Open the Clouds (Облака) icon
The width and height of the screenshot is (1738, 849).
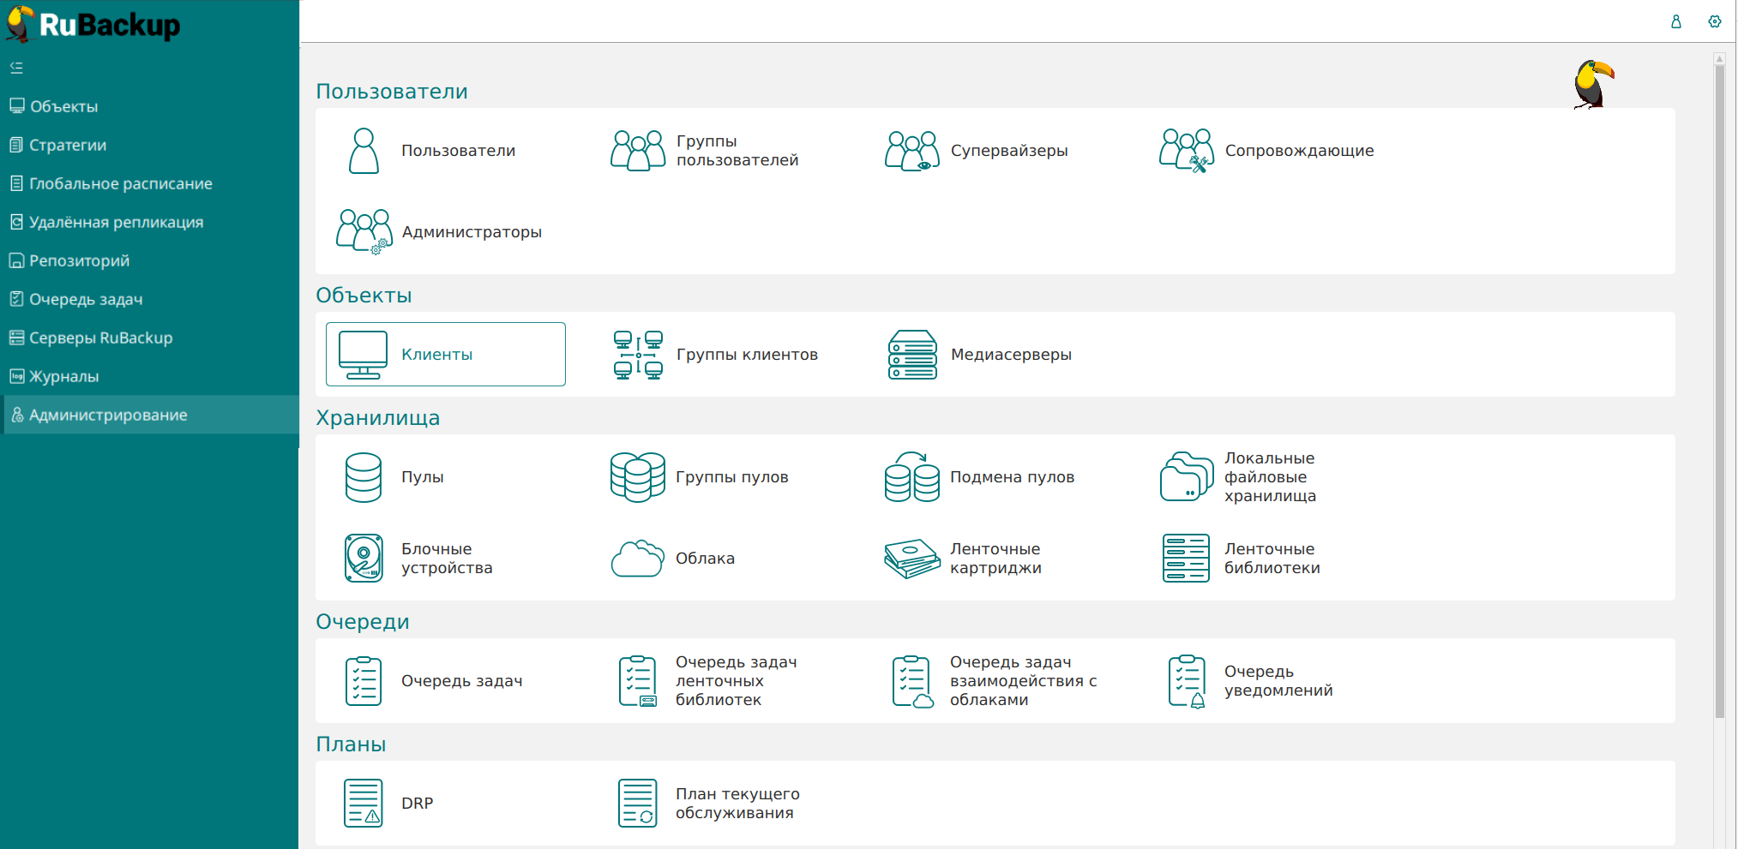(637, 559)
